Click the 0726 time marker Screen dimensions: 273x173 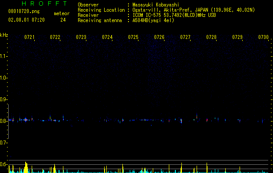point(159,37)
